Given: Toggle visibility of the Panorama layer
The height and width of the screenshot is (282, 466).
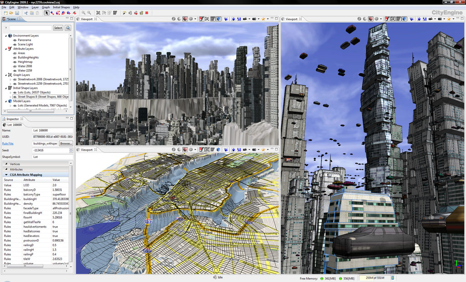Looking at the screenshot, I should point(15,40).
